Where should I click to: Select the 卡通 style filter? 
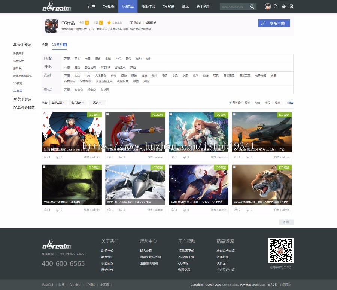(87, 58)
